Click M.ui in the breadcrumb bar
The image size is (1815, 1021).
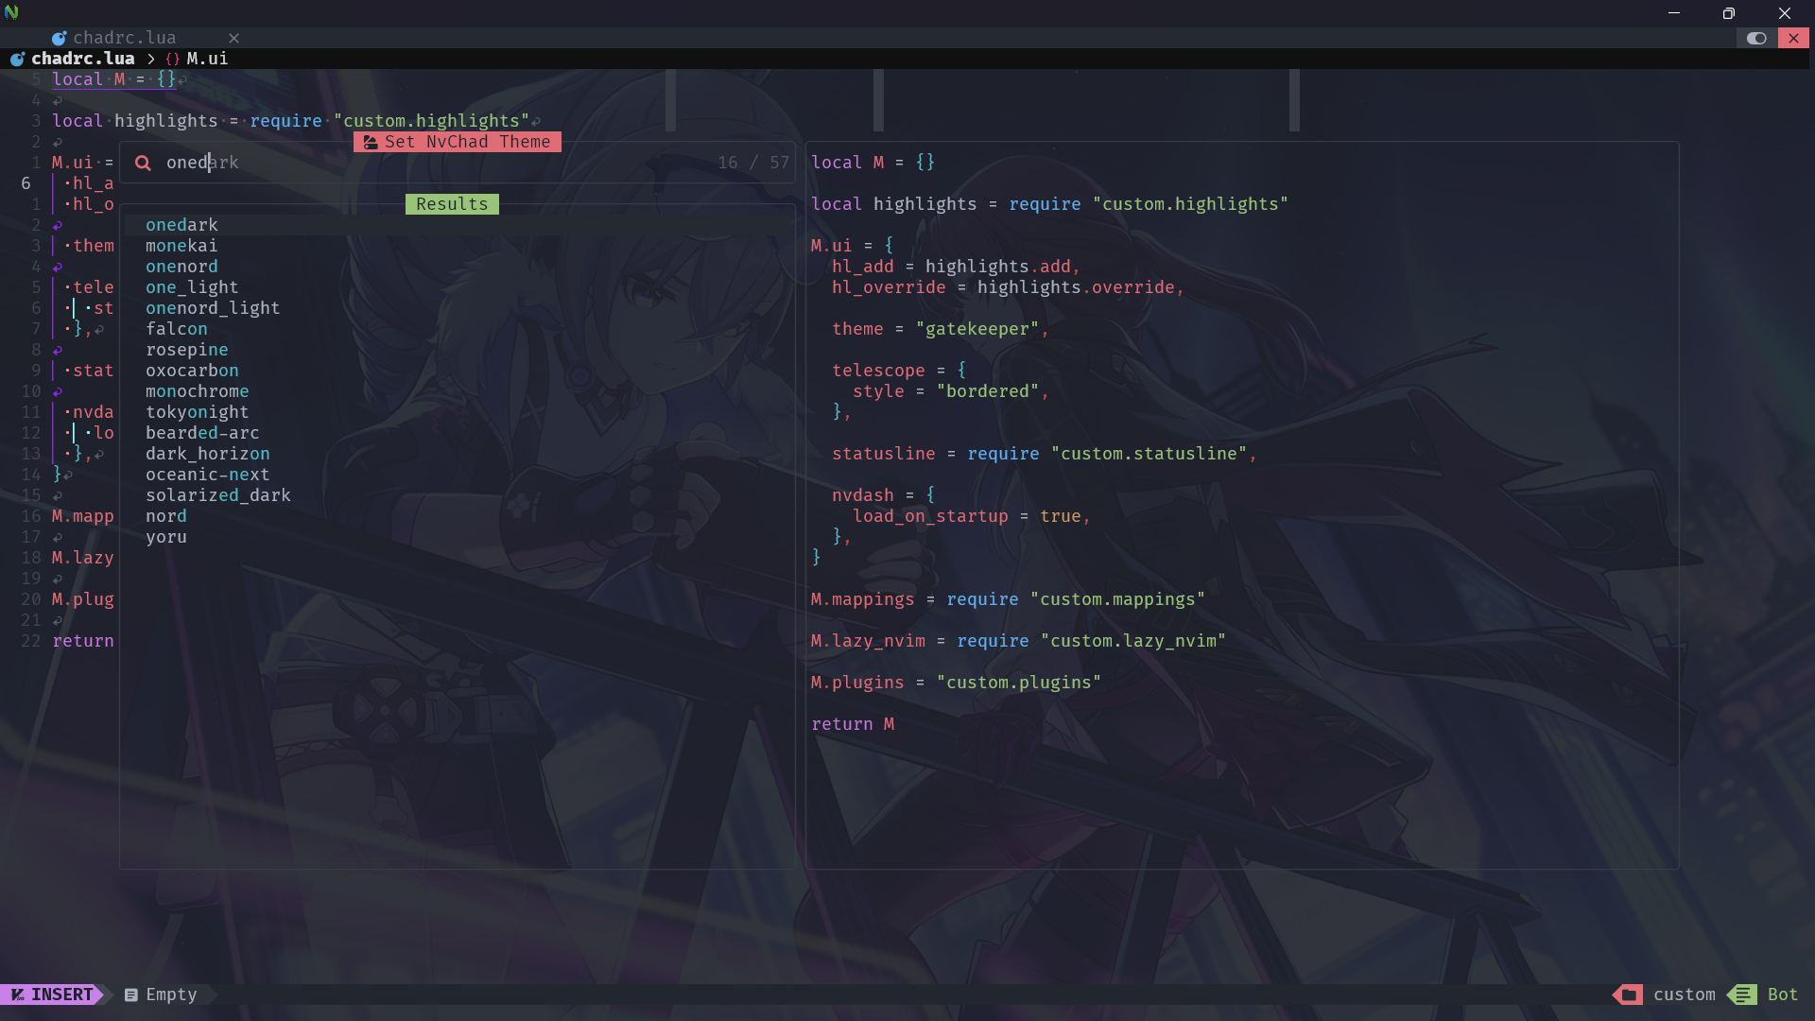click(x=207, y=59)
